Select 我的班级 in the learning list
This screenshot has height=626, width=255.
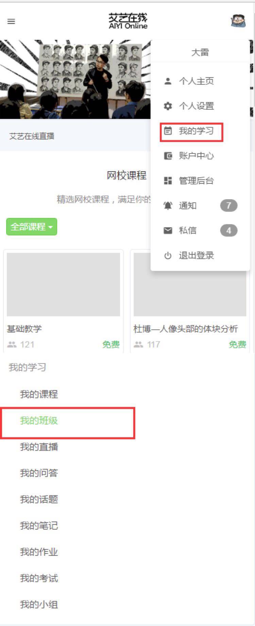(39, 421)
